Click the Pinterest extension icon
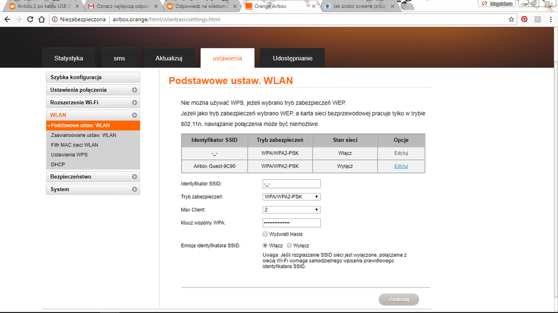The image size is (558, 313). tap(524, 19)
